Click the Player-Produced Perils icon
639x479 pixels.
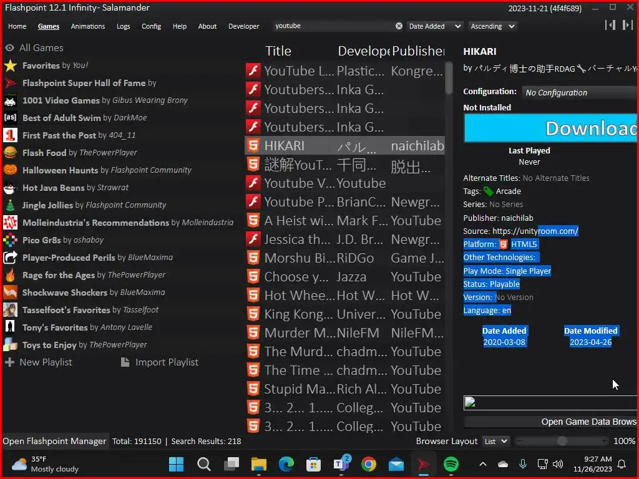(x=10, y=258)
